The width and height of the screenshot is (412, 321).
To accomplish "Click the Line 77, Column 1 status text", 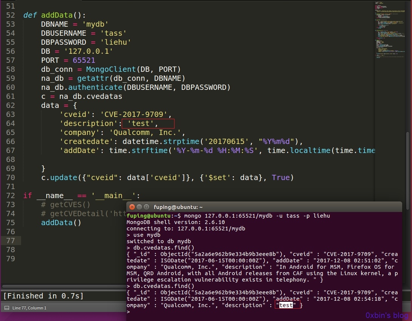I will 29,307.
